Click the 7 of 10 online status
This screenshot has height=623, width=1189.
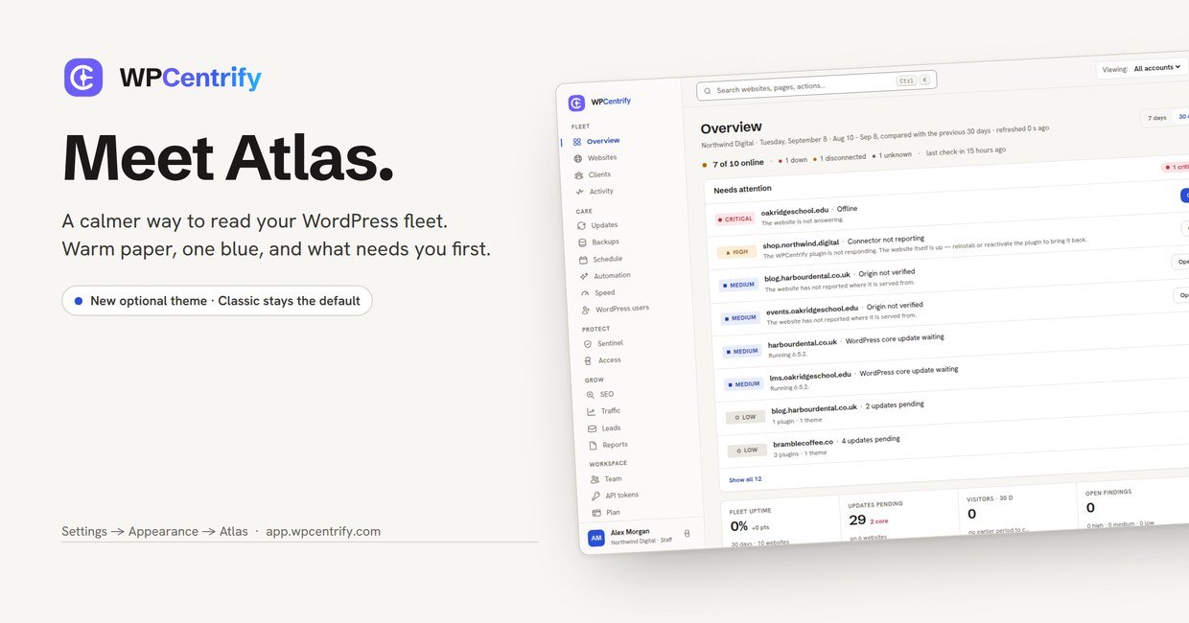(x=732, y=164)
